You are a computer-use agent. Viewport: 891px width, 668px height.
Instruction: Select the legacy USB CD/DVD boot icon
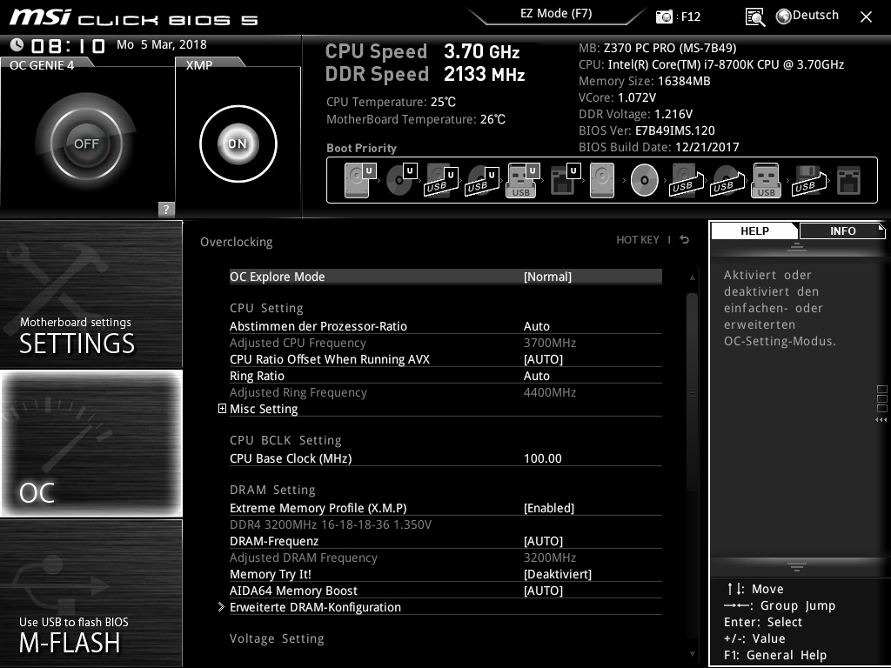point(727,180)
